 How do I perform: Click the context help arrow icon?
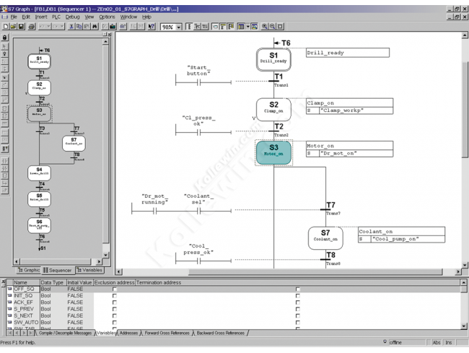tap(151, 26)
